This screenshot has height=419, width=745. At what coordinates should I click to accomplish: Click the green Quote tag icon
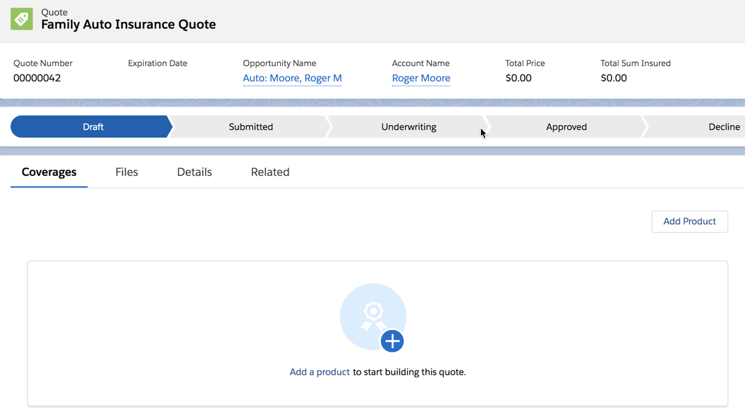click(x=22, y=19)
